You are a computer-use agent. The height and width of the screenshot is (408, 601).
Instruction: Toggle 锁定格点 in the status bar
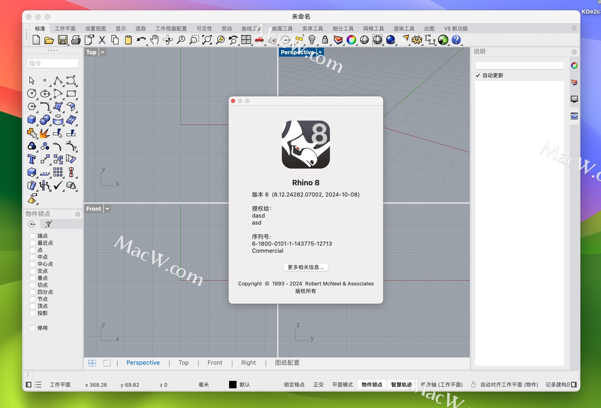coord(294,385)
